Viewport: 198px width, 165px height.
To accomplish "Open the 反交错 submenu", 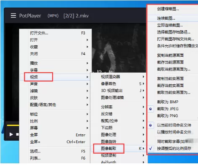I will (x=119, y=114).
